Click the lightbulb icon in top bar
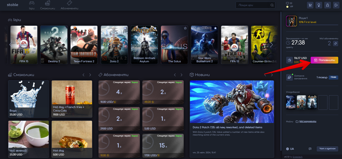Viewport: 342px width, 159px height. [x=319, y=5]
